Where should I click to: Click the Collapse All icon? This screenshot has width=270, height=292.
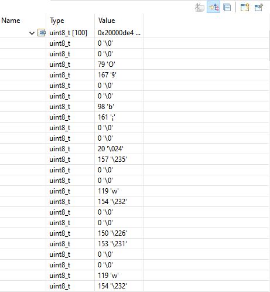227,8
